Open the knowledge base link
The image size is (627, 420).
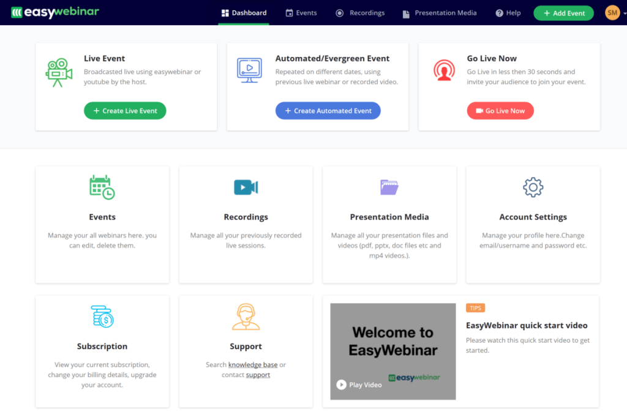coord(254,364)
